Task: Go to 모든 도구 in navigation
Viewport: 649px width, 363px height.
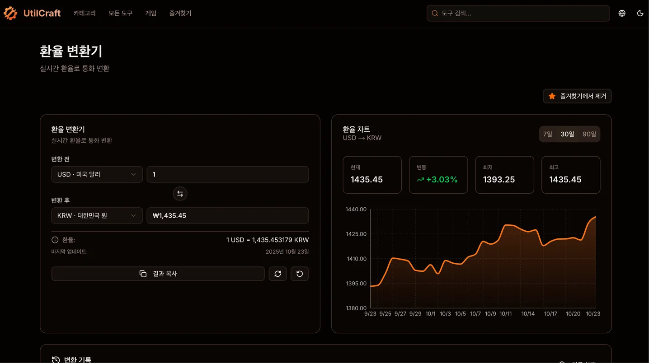Action: pyautogui.click(x=120, y=14)
